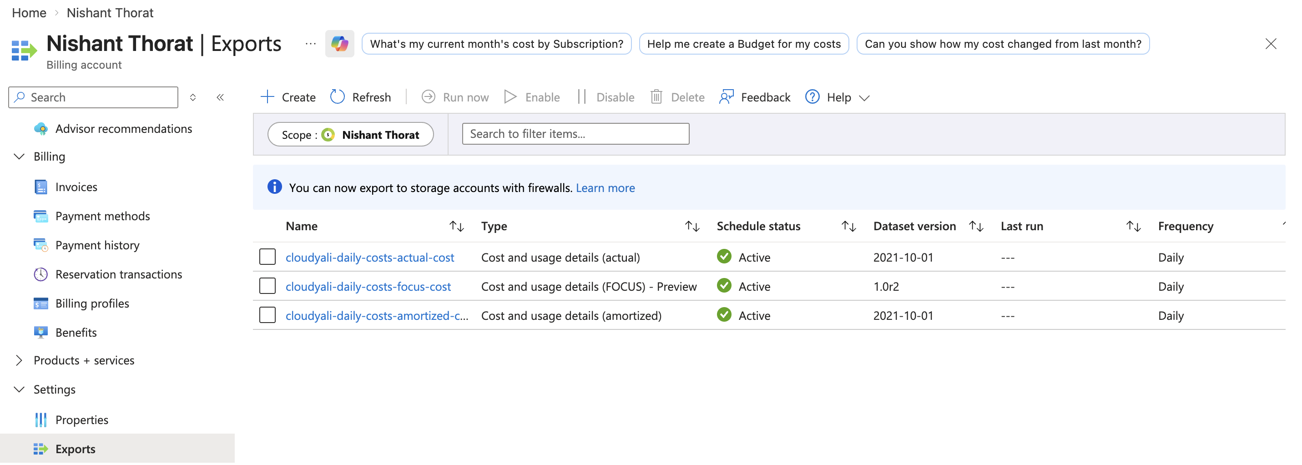The image size is (1302, 465).
Task: Open the Learn more link
Action: click(x=605, y=187)
